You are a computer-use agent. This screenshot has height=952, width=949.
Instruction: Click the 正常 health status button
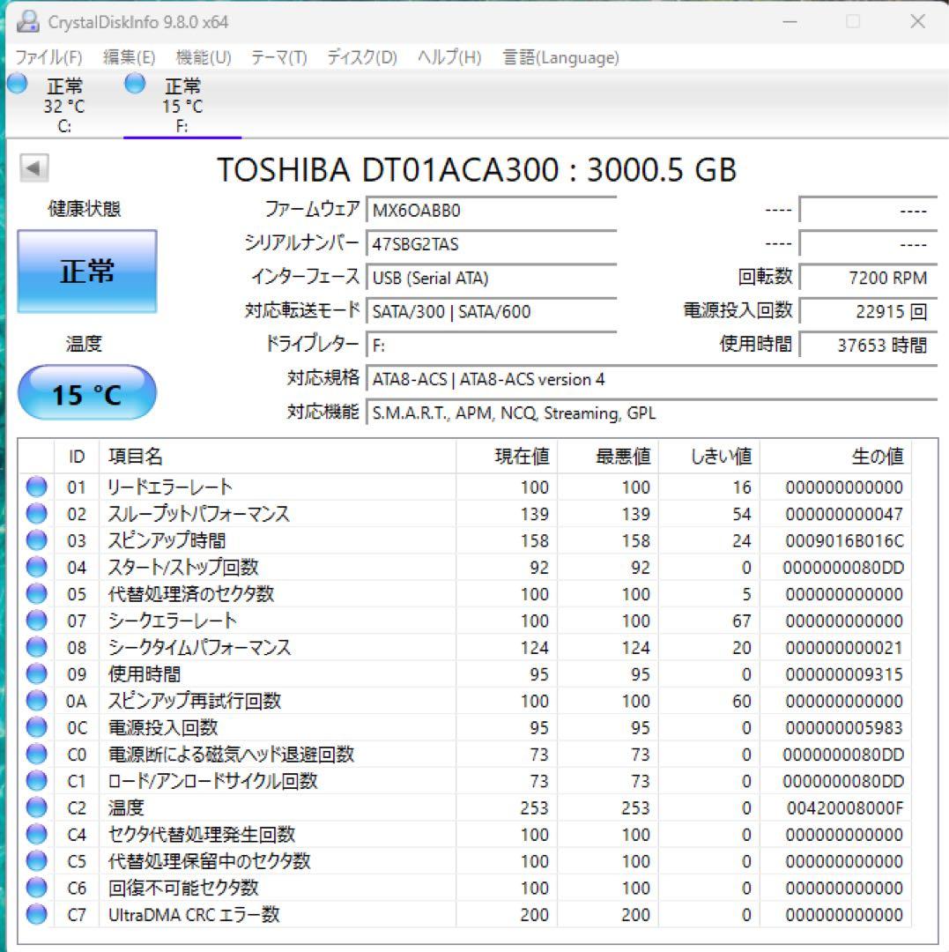tap(86, 271)
